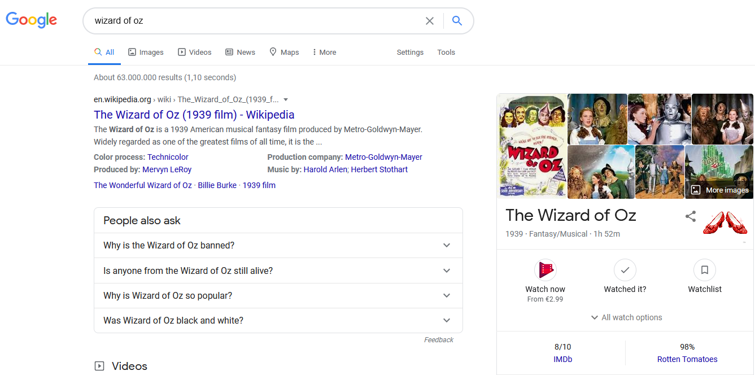This screenshot has height=375, width=755.
Task: Expand 'Why is the Wizard of Oz banned?'
Action: (278, 246)
